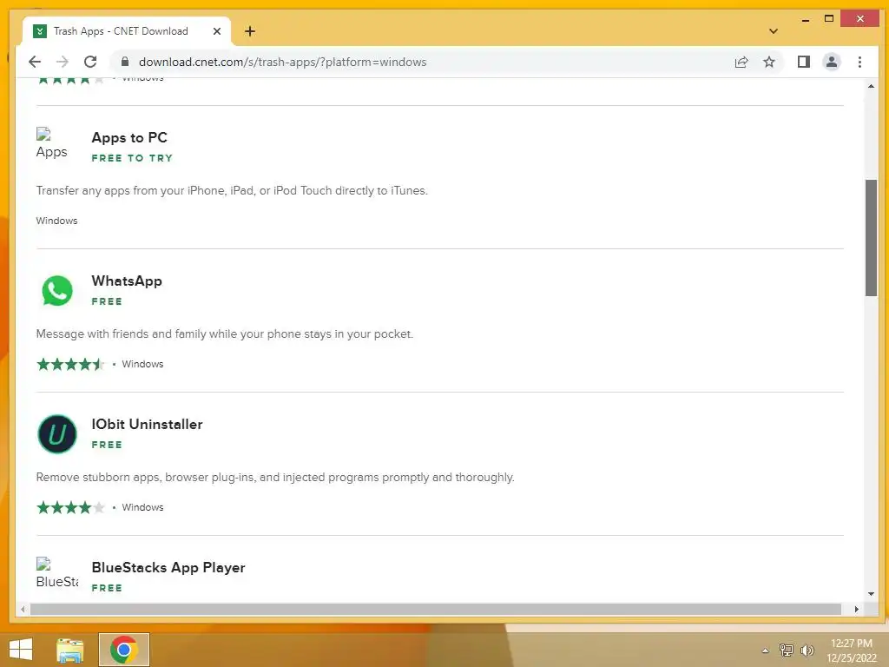
Task: Click 'Transfer any apps' description
Action: pos(232,190)
